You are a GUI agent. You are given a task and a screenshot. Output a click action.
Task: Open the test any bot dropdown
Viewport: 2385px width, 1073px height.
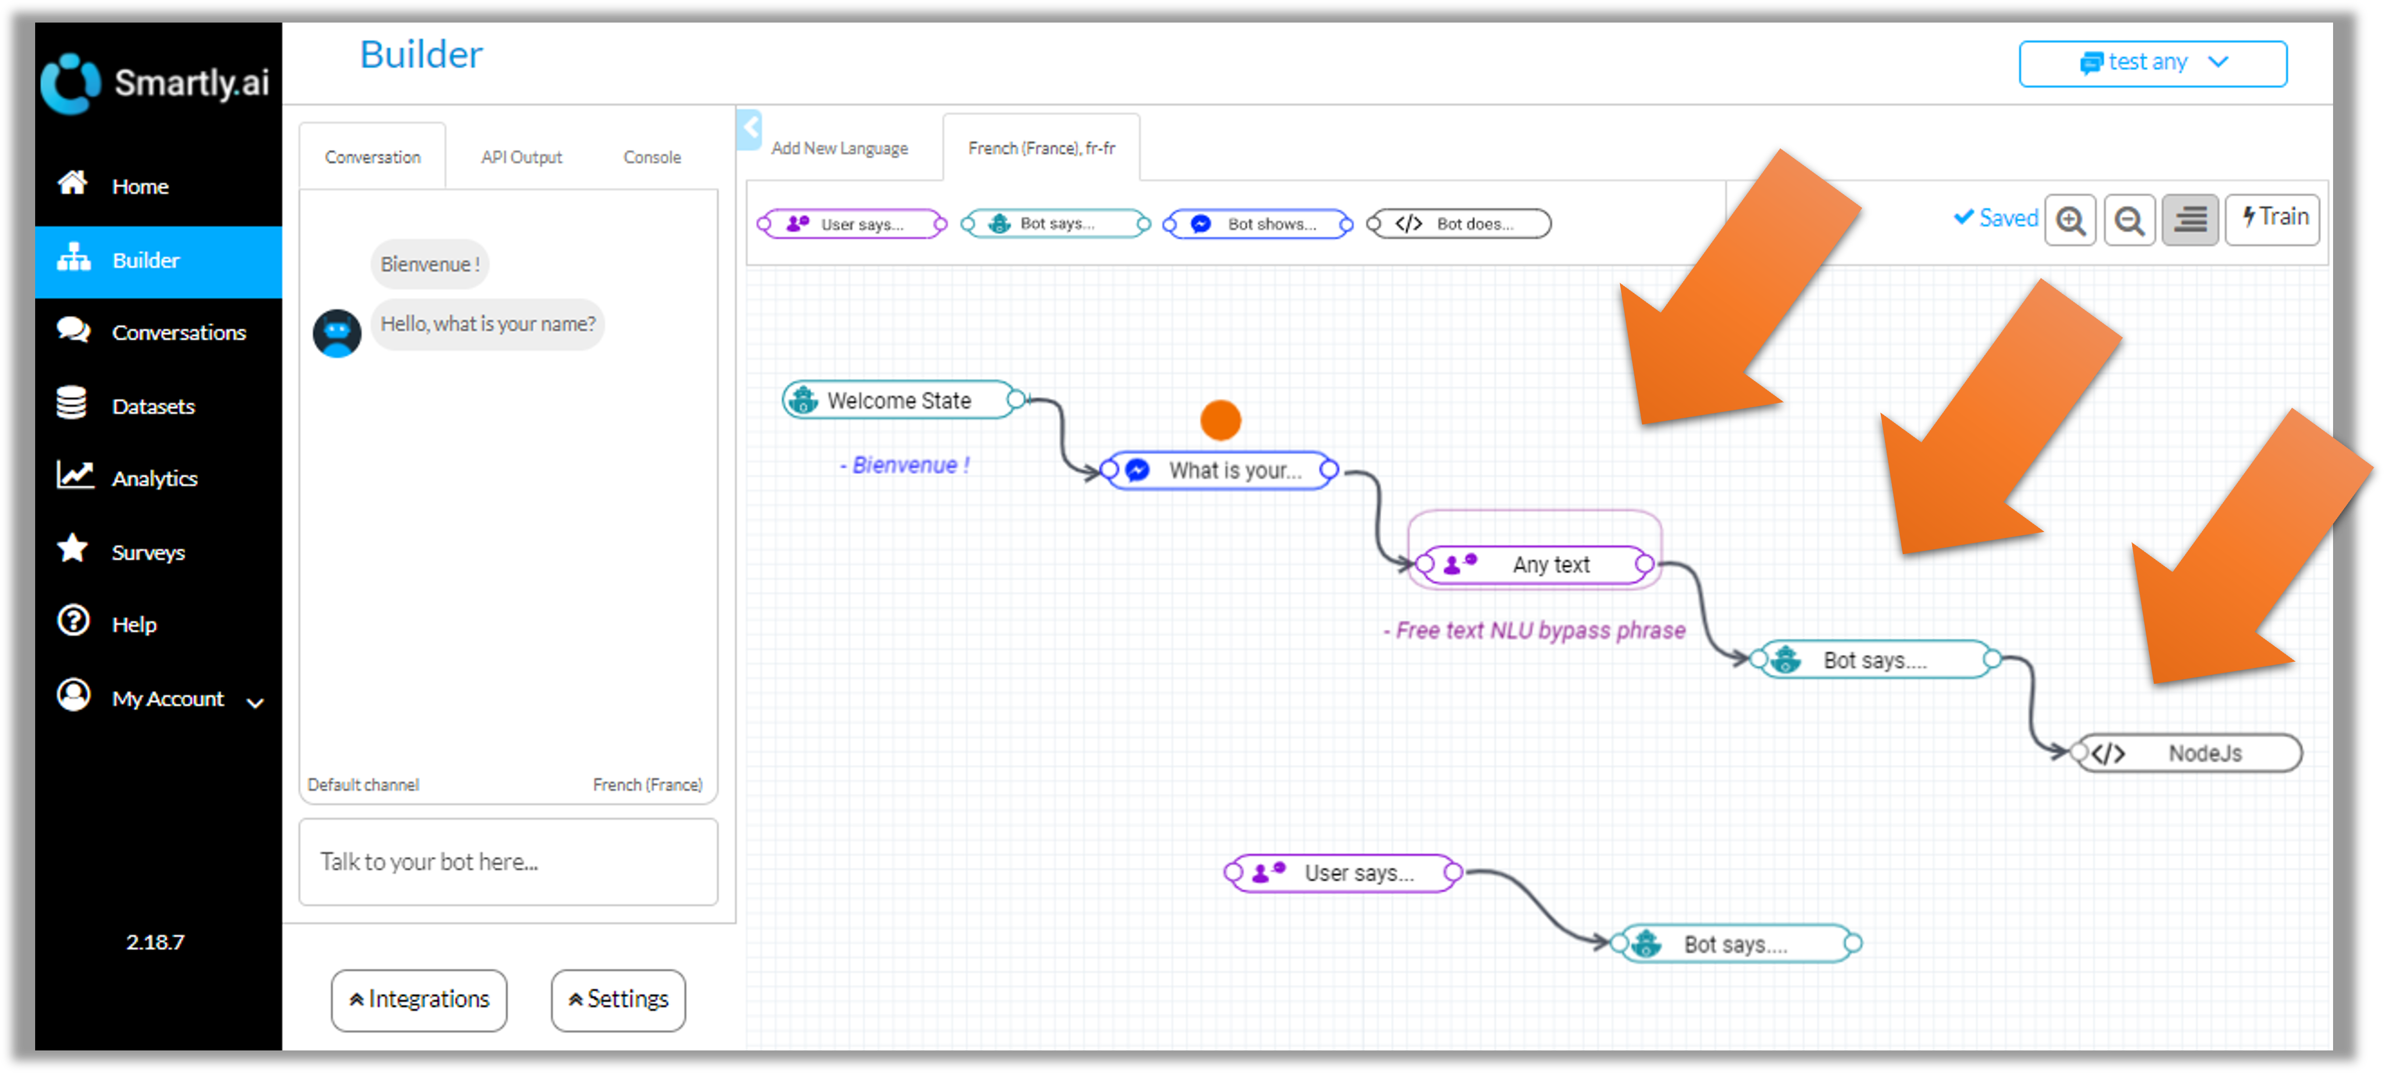(2152, 63)
